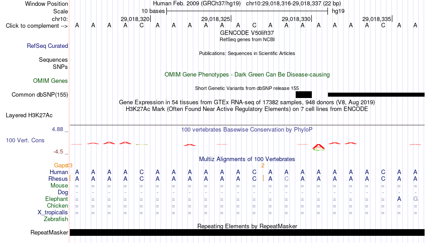
Task: Click the position label 29,018,325
Action: 216,19
